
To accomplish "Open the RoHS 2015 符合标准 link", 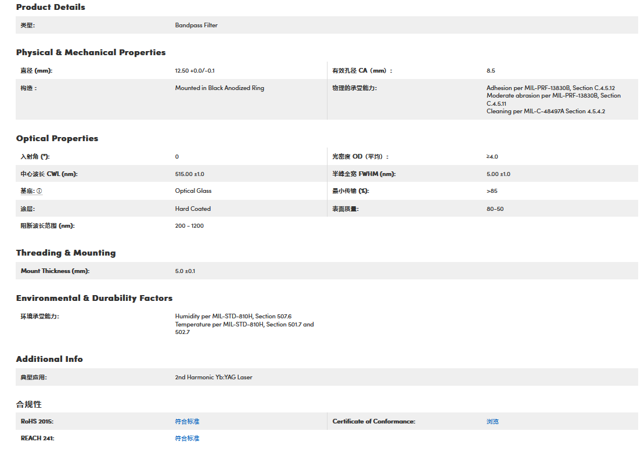I will pos(187,421).
